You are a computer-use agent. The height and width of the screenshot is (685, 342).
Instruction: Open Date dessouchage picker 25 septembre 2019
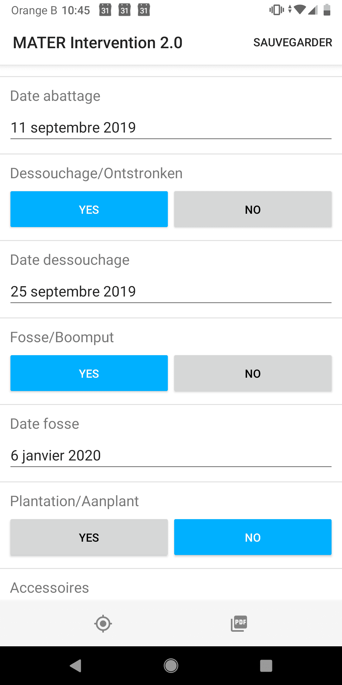[171, 292]
